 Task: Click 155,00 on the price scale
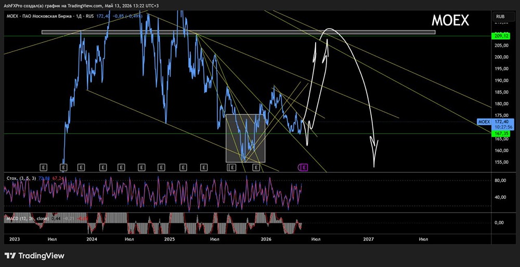click(x=502, y=162)
